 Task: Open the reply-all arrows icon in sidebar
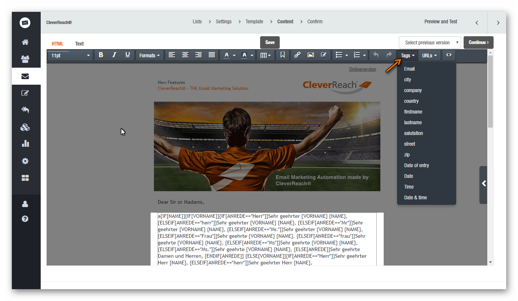click(25, 110)
